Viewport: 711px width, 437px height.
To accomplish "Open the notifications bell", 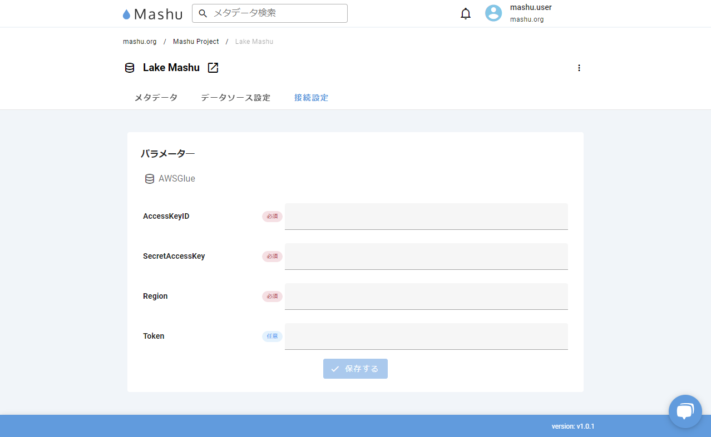I will pyautogui.click(x=466, y=14).
